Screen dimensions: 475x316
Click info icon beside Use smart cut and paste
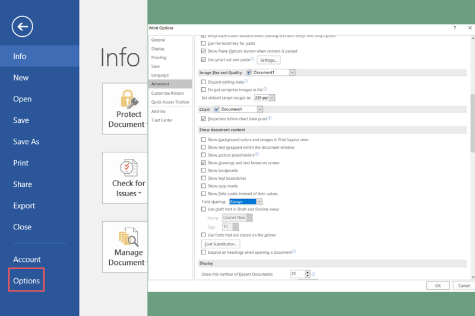(x=252, y=59)
